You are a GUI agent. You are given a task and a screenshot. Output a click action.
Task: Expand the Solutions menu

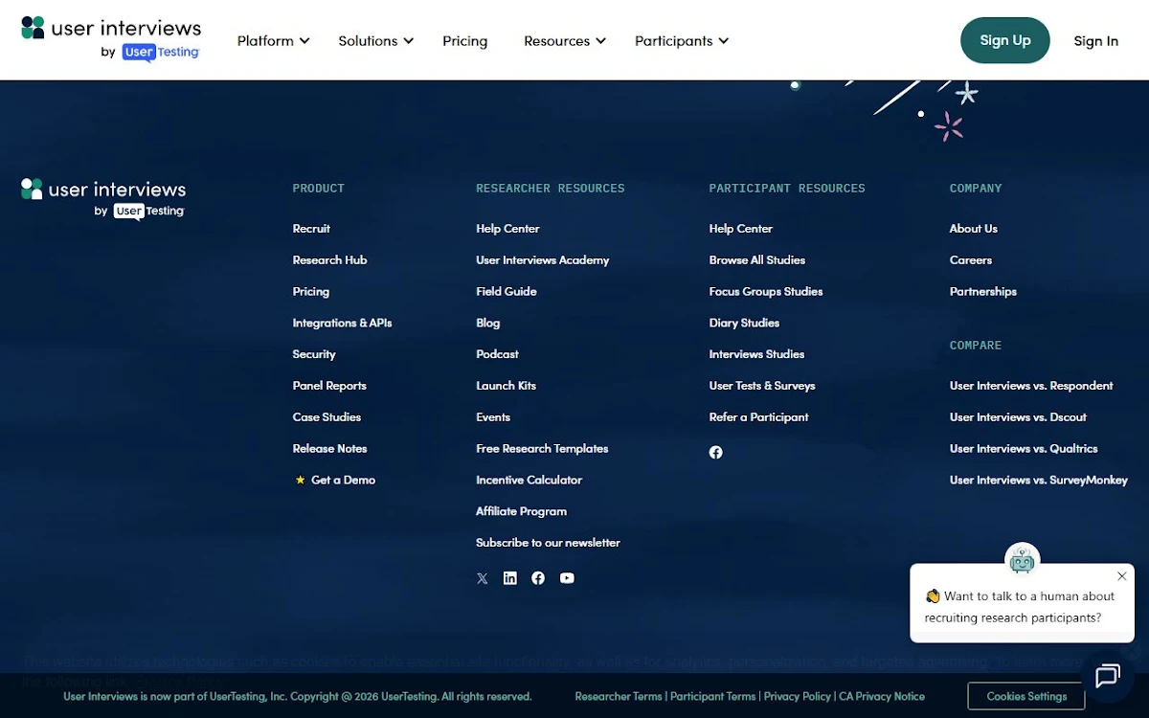[376, 40]
